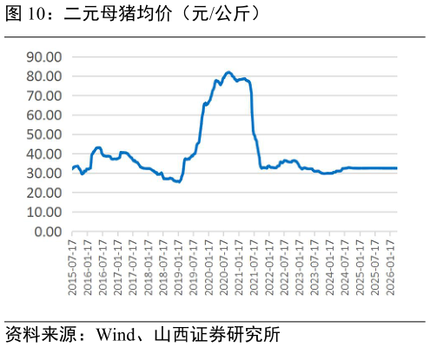
Task: Click the x-axis date 2022-01-17
Action: (x=269, y=267)
